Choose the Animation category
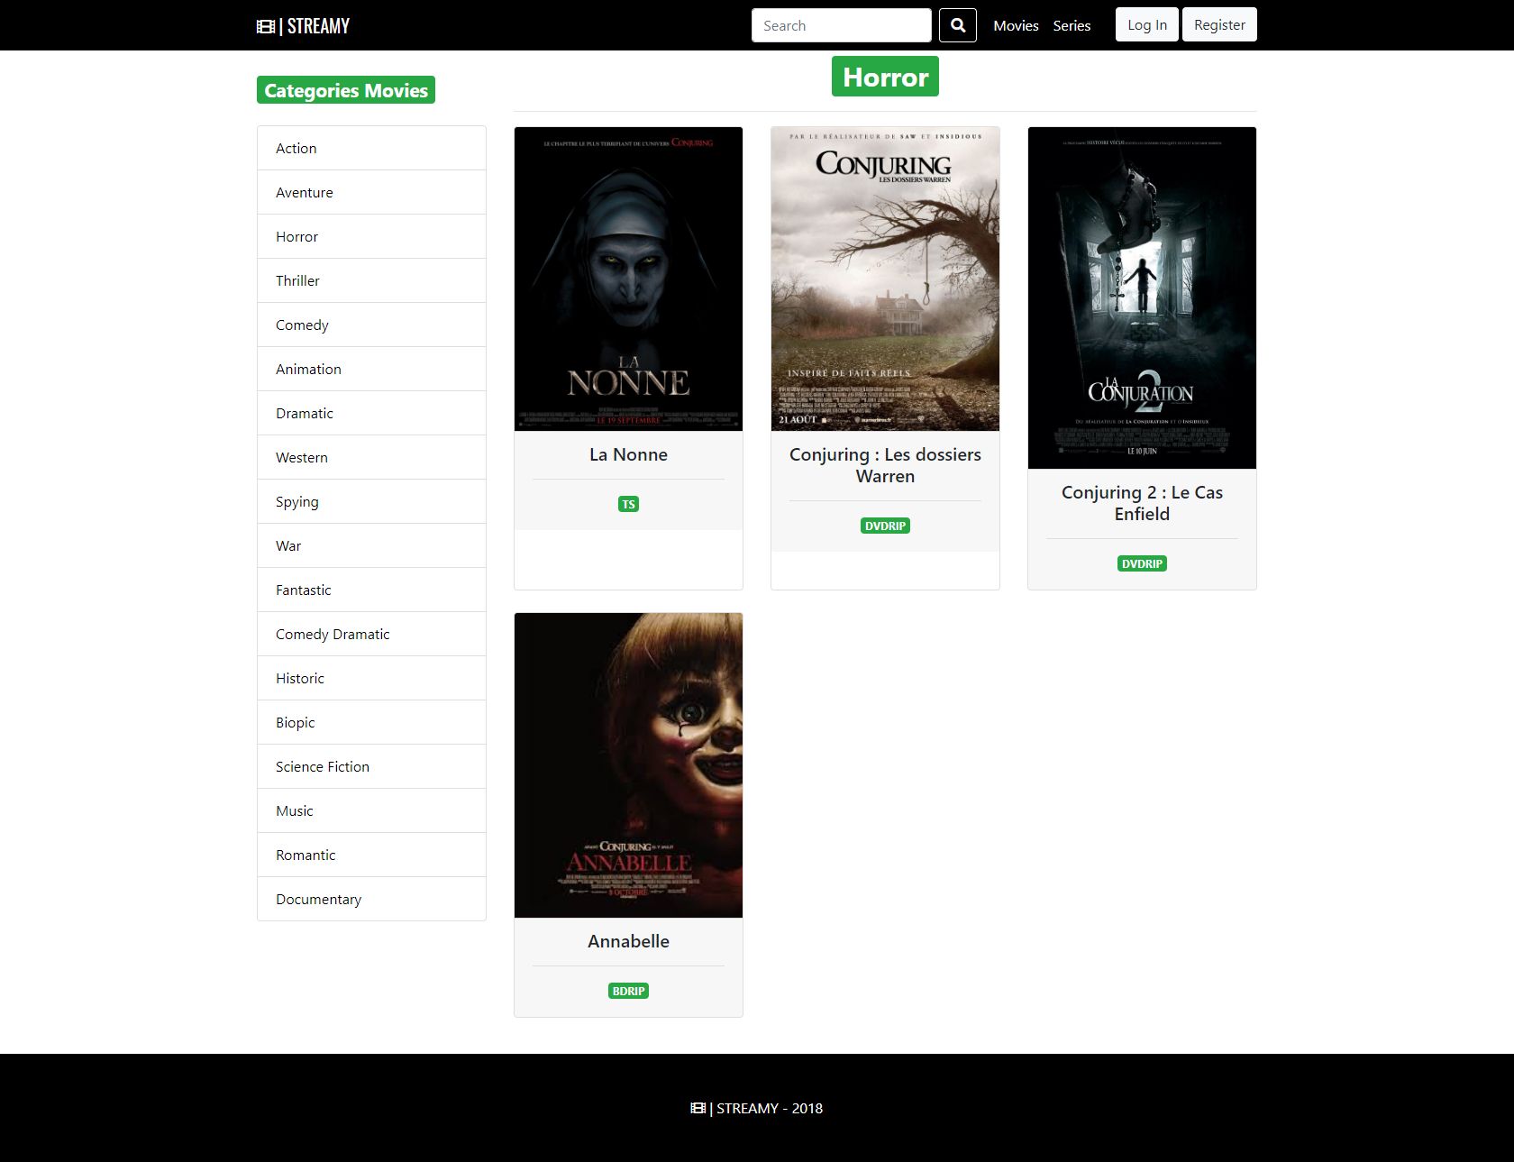Screen dimensions: 1514x1162 pos(371,369)
